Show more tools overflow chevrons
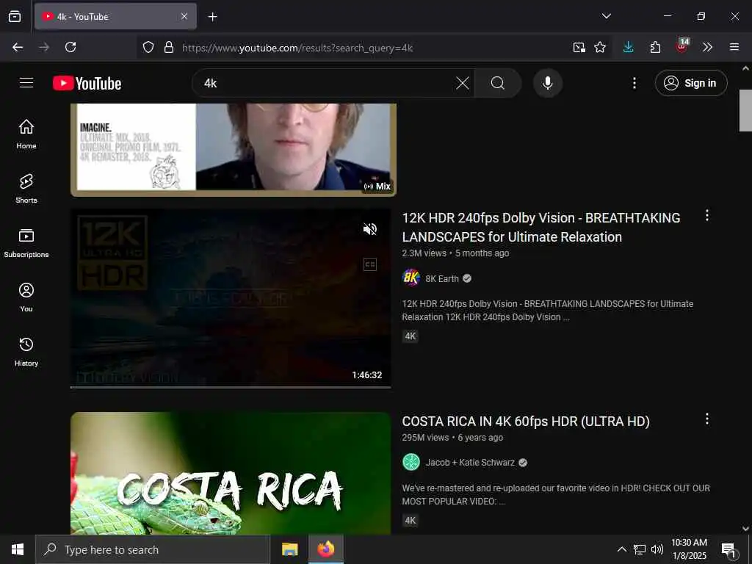The image size is (752, 564). tap(707, 47)
